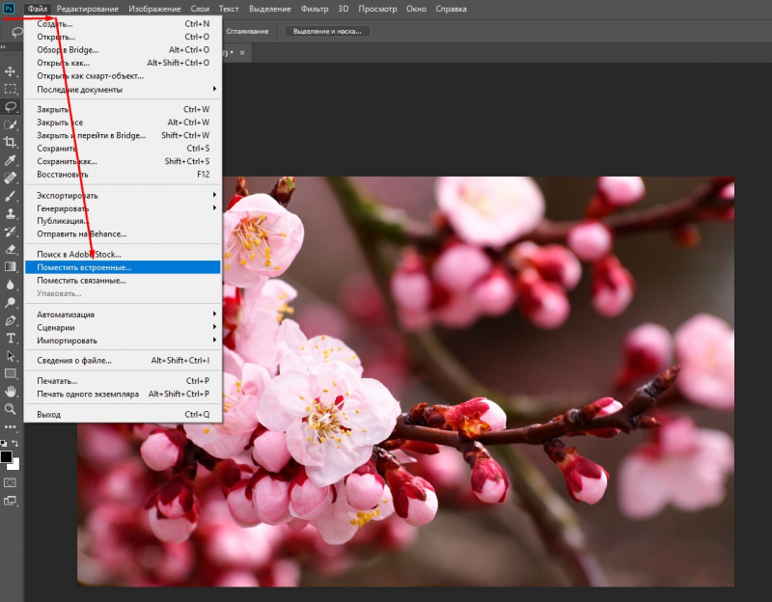
Task: Select the Brush tool
Action: pyautogui.click(x=10, y=196)
